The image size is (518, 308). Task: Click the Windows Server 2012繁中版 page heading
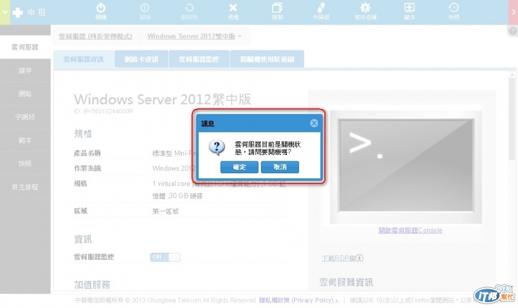(163, 99)
